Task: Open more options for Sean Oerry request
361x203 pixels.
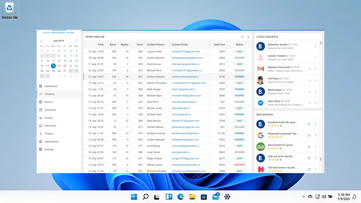Action: 315,103
